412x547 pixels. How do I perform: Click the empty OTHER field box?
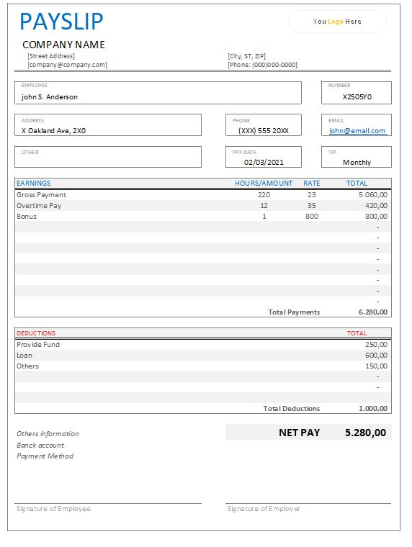(x=108, y=157)
